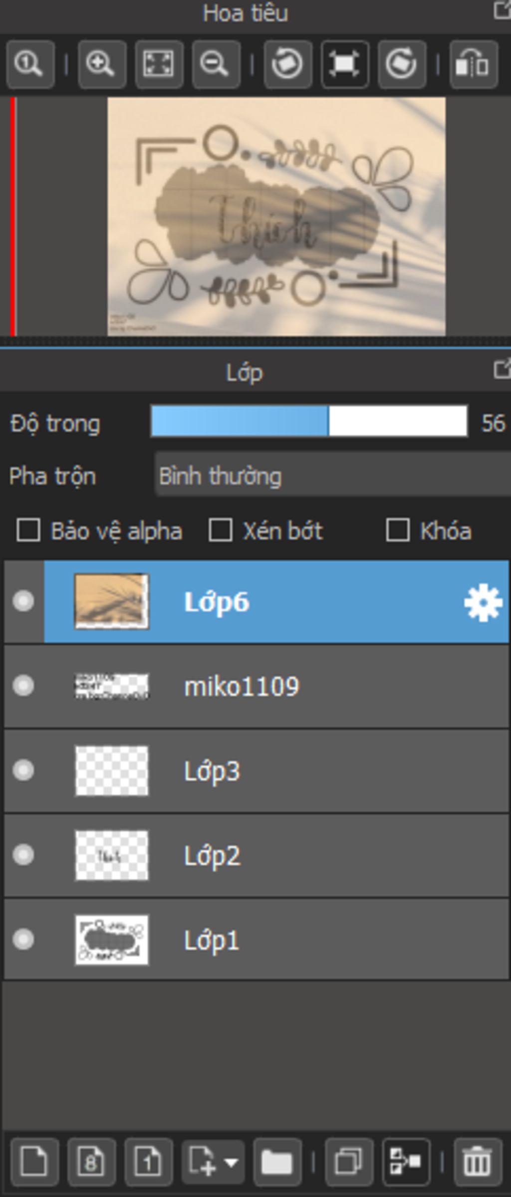Adjust the Độ trong opacity slider
Image resolution: width=511 pixels, height=1197 pixels.
click(309, 421)
